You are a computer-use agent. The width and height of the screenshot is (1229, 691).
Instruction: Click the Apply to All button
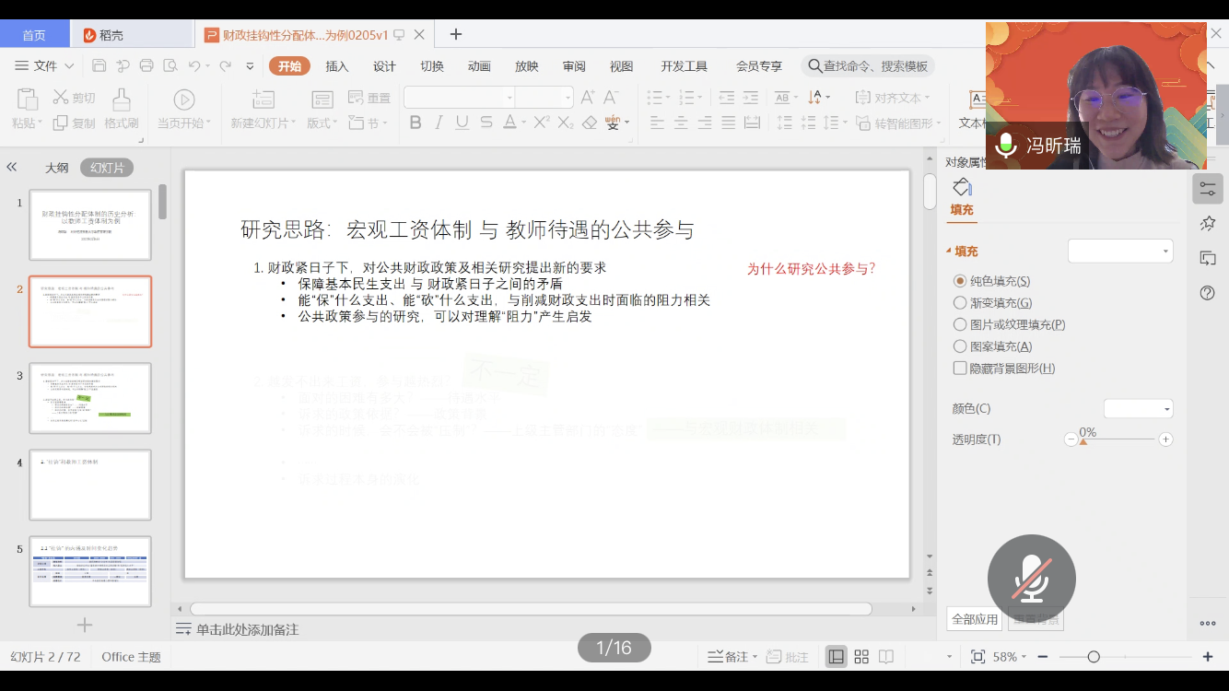pyautogui.click(x=975, y=619)
